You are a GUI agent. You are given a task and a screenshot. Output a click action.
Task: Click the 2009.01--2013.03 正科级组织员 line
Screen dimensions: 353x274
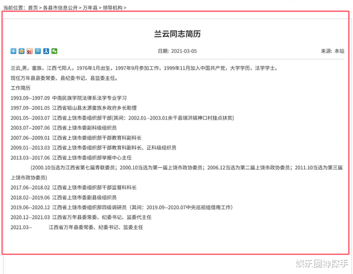click(93, 148)
